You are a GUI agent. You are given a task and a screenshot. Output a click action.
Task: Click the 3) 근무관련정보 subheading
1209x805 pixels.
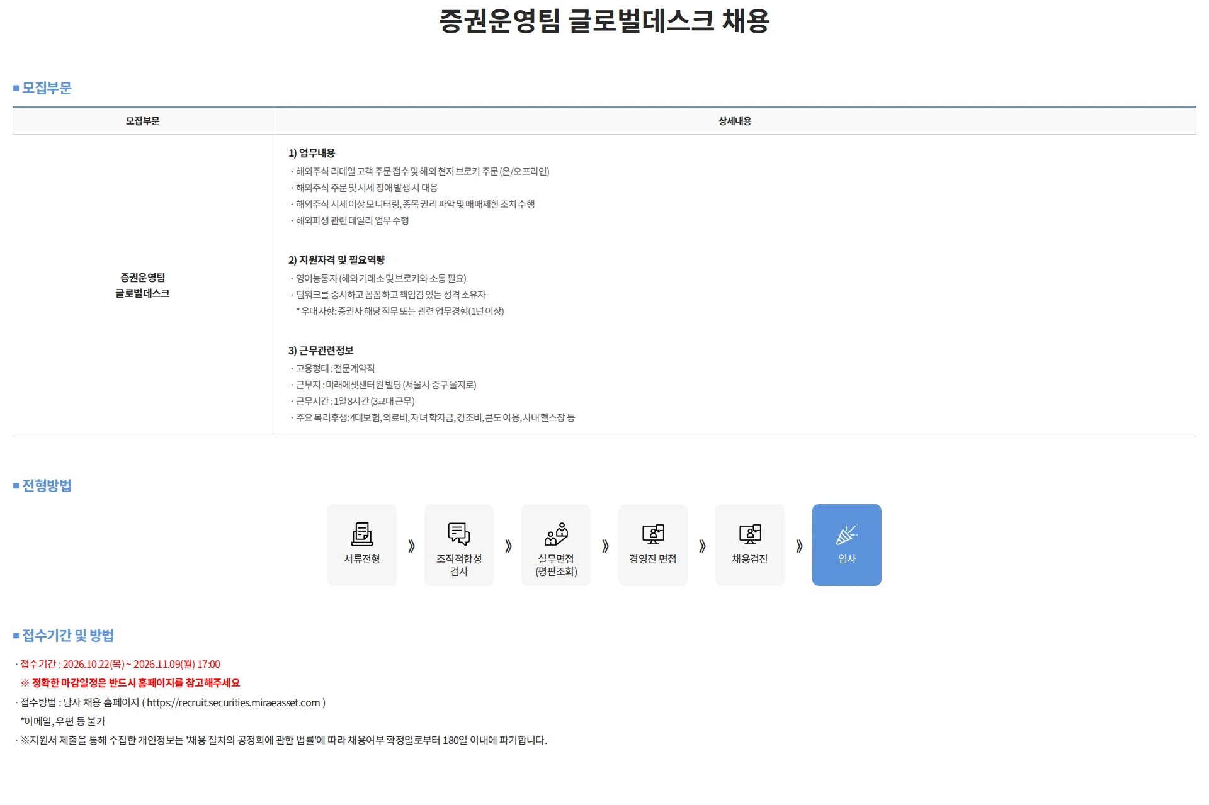tap(321, 351)
